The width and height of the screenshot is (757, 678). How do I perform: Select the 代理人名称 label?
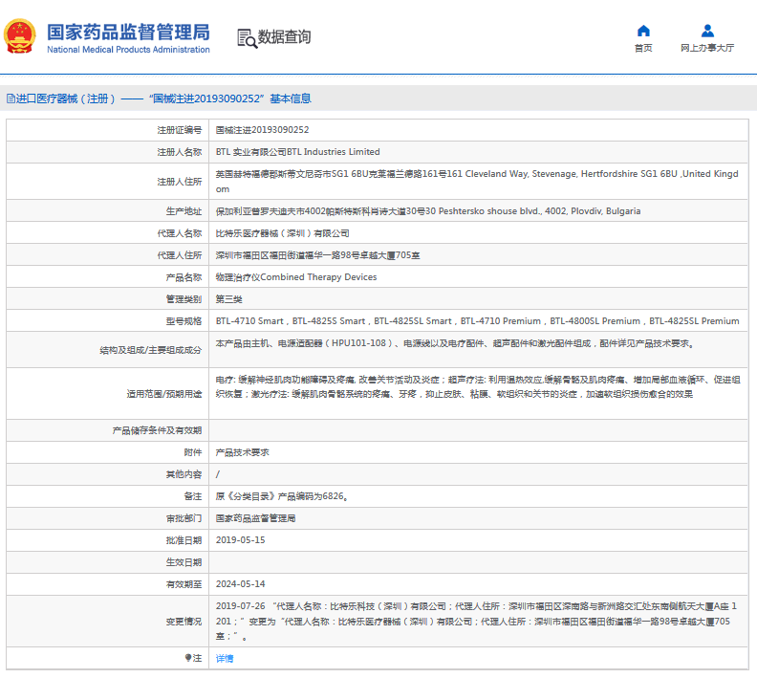(179, 233)
